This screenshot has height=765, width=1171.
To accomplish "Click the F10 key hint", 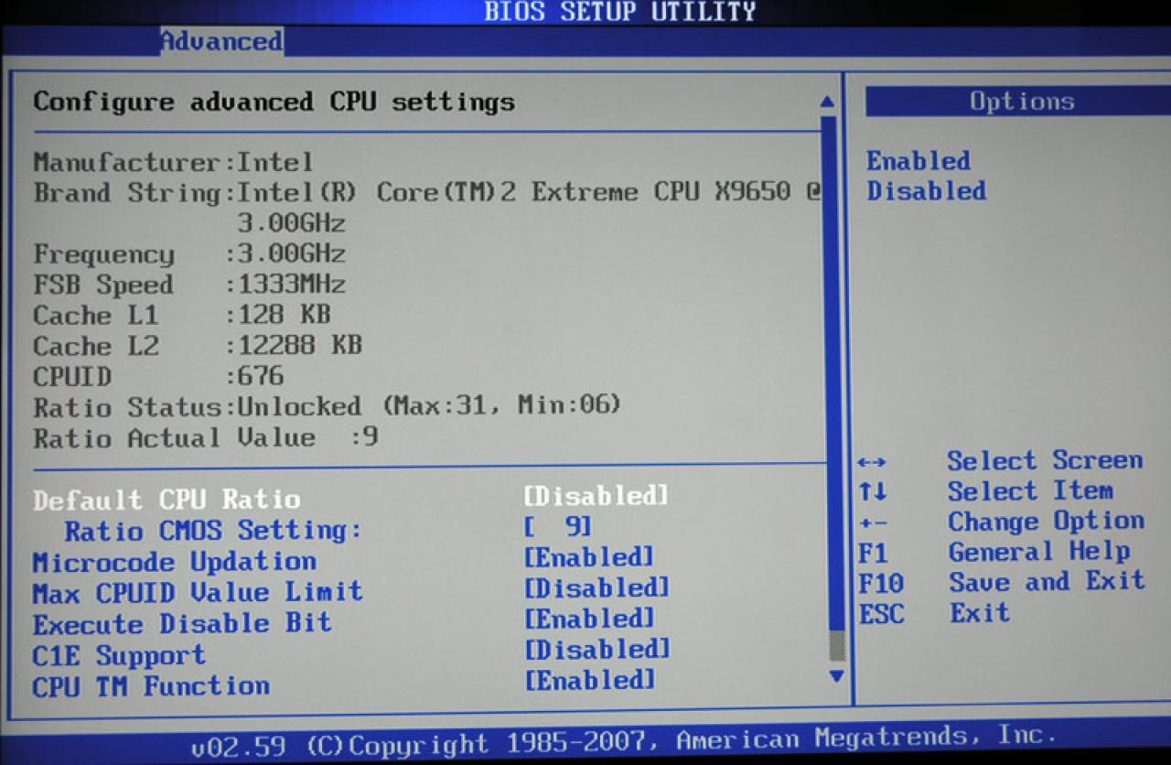I will [x=881, y=584].
